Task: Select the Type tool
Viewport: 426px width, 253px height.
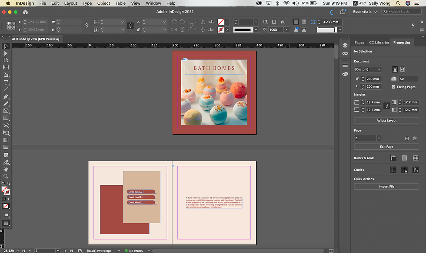Action: pos(6,82)
